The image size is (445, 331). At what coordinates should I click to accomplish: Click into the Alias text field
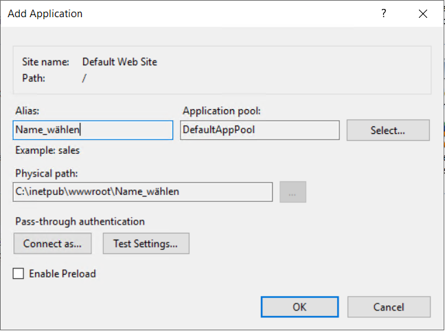(93, 130)
